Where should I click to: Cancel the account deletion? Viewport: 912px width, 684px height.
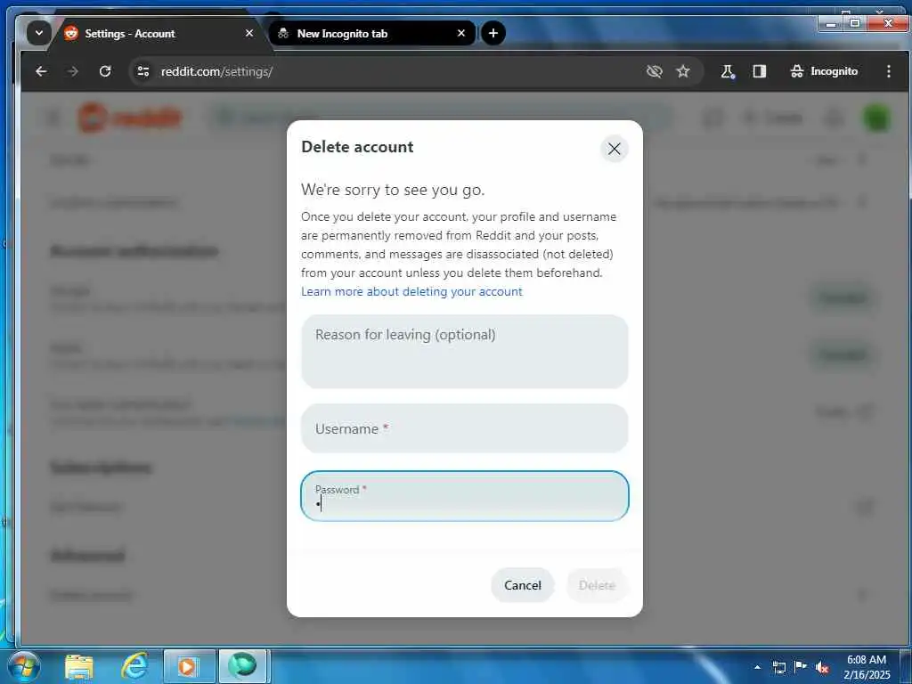click(x=522, y=585)
